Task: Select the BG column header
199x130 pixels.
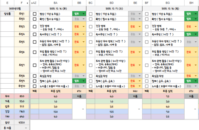Action: [x=167, y=2]
